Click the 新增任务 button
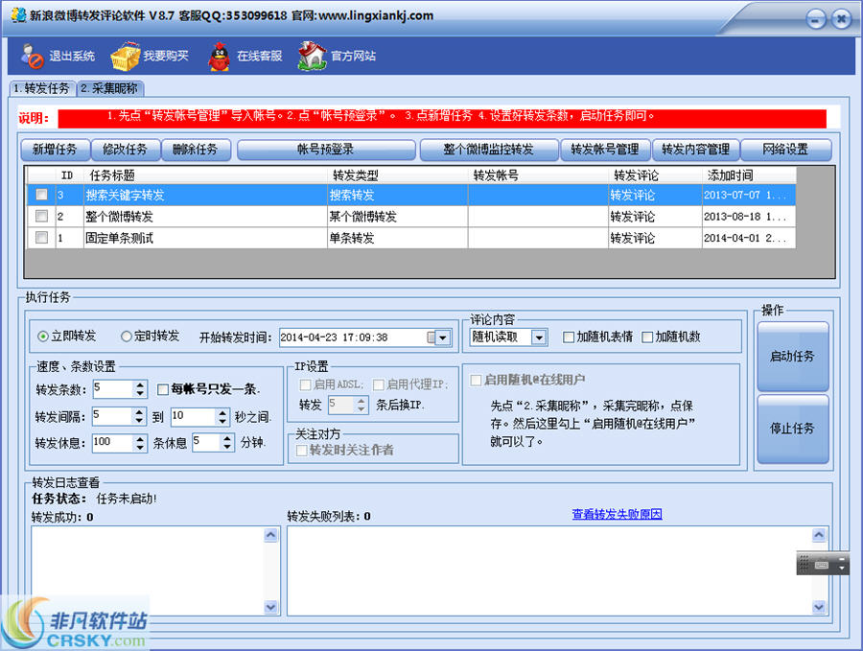This screenshot has width=863, height=651. click(x=55, y=150)
